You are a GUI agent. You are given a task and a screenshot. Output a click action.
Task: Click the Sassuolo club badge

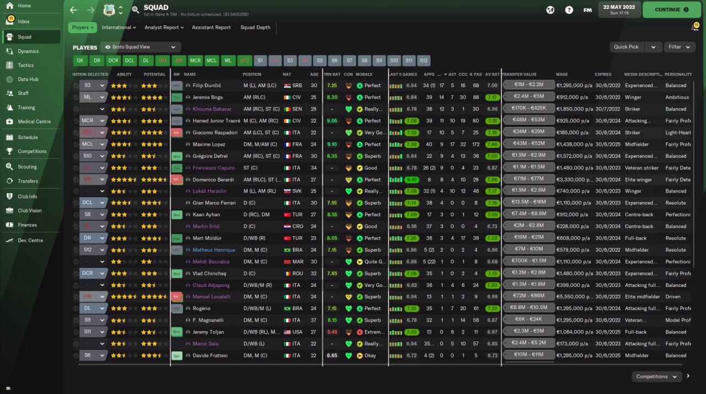pyautogui.click(x=110, y=10)
